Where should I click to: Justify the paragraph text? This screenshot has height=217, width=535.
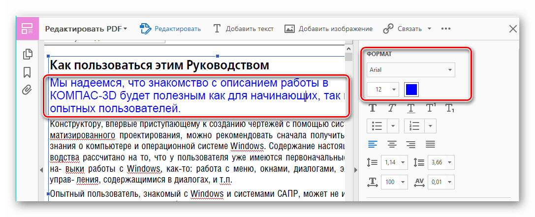coord(430,144)
